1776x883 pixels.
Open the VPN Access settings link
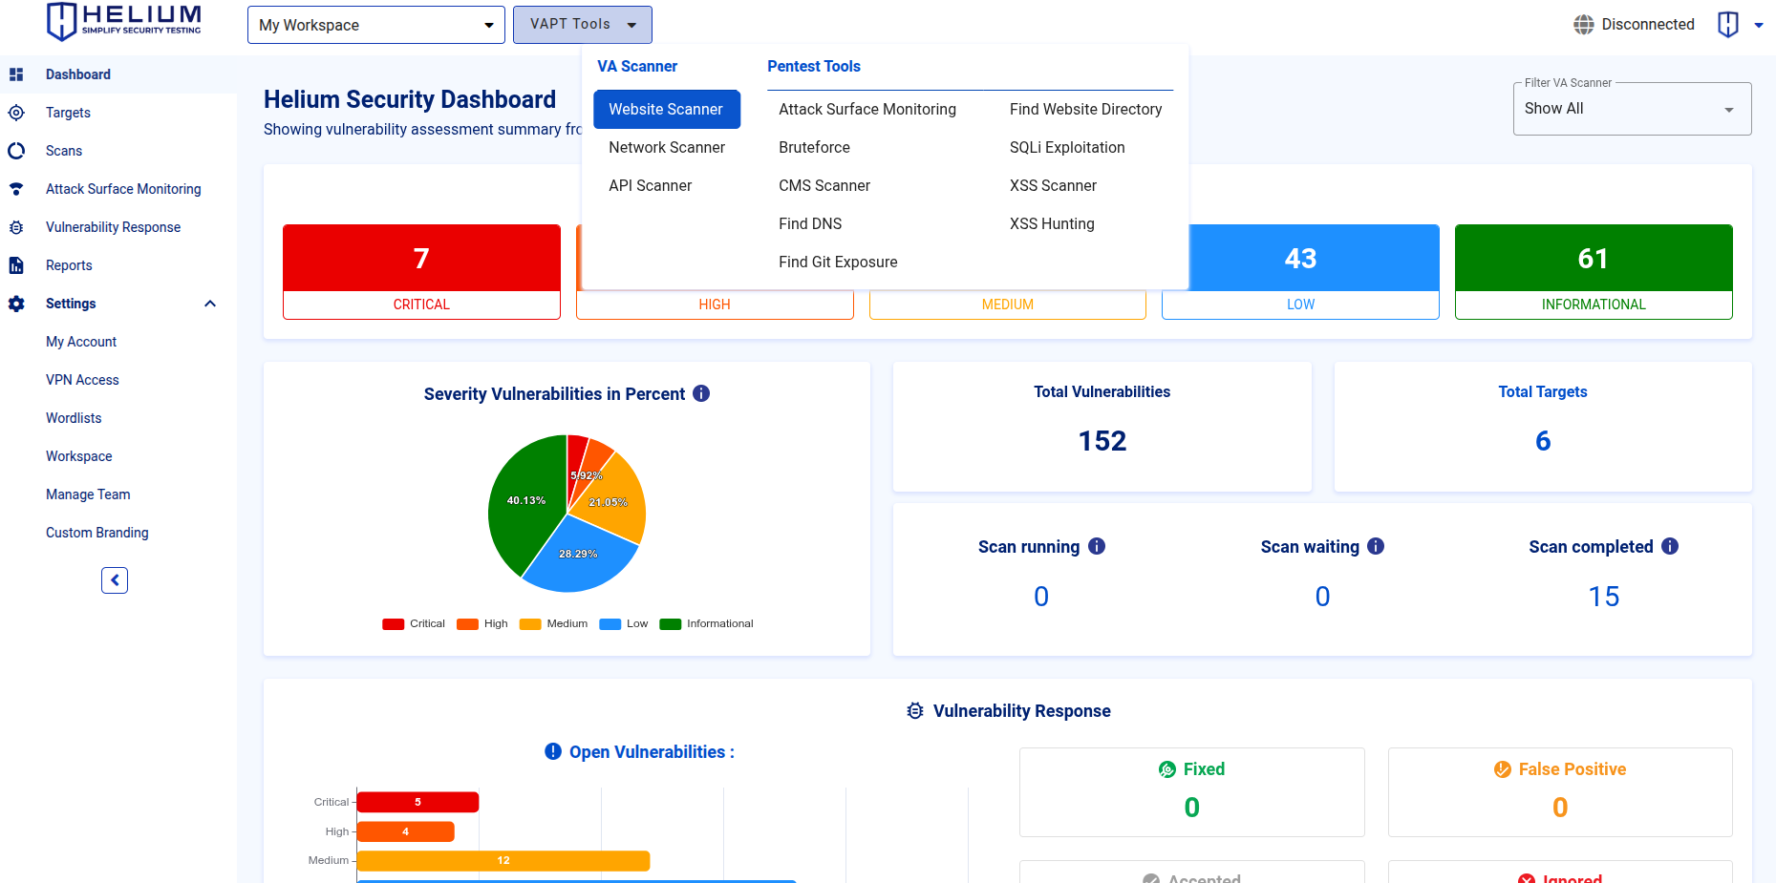tap(82, 380)
